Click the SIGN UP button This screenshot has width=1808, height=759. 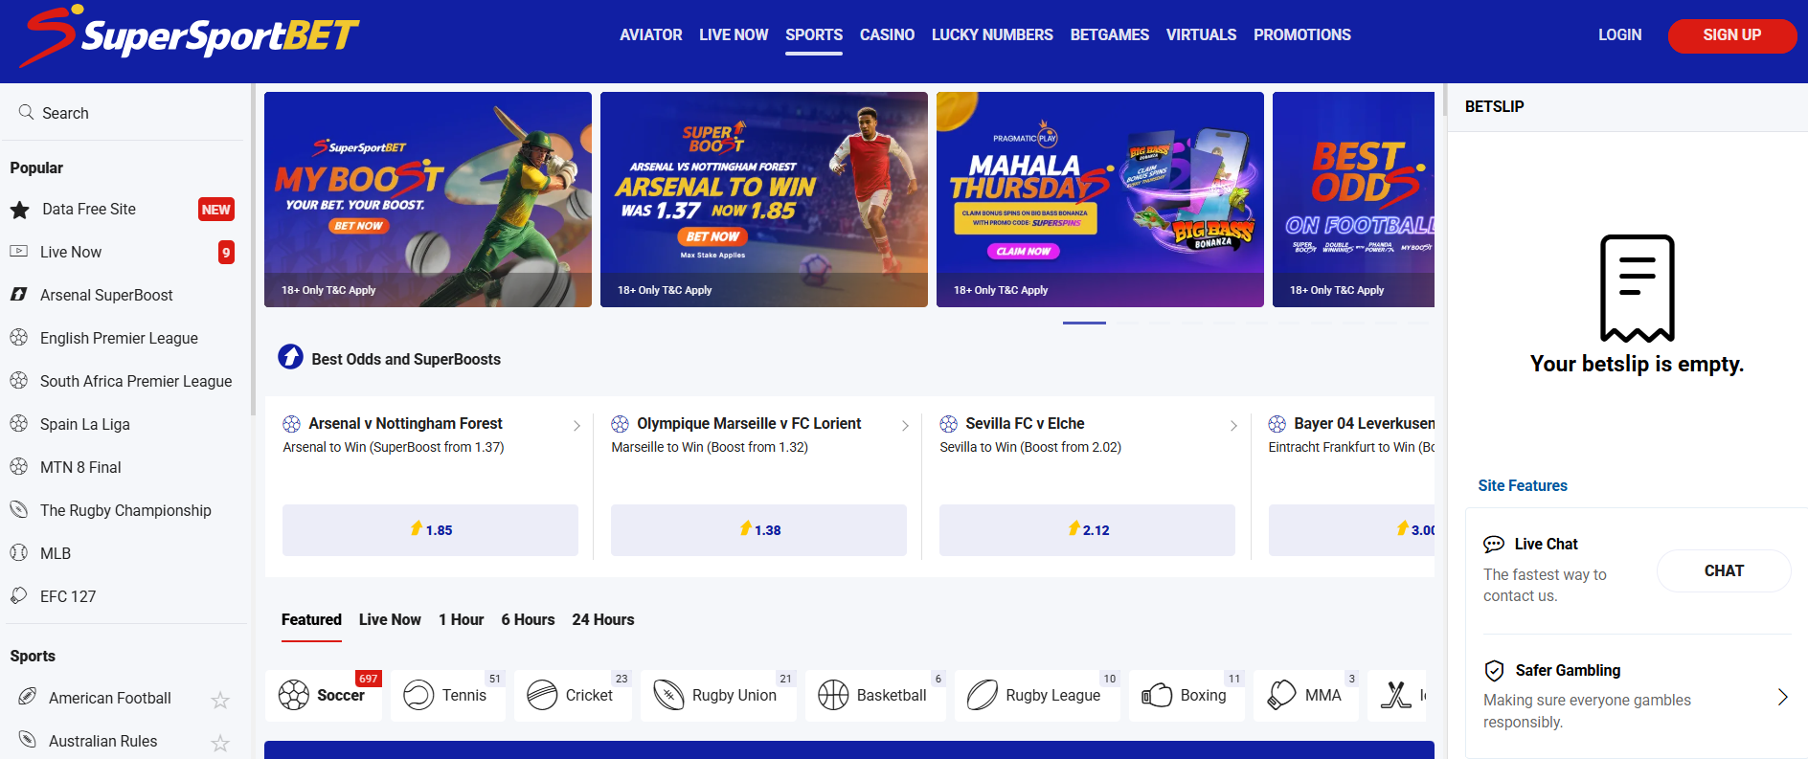coord(1731,35)
